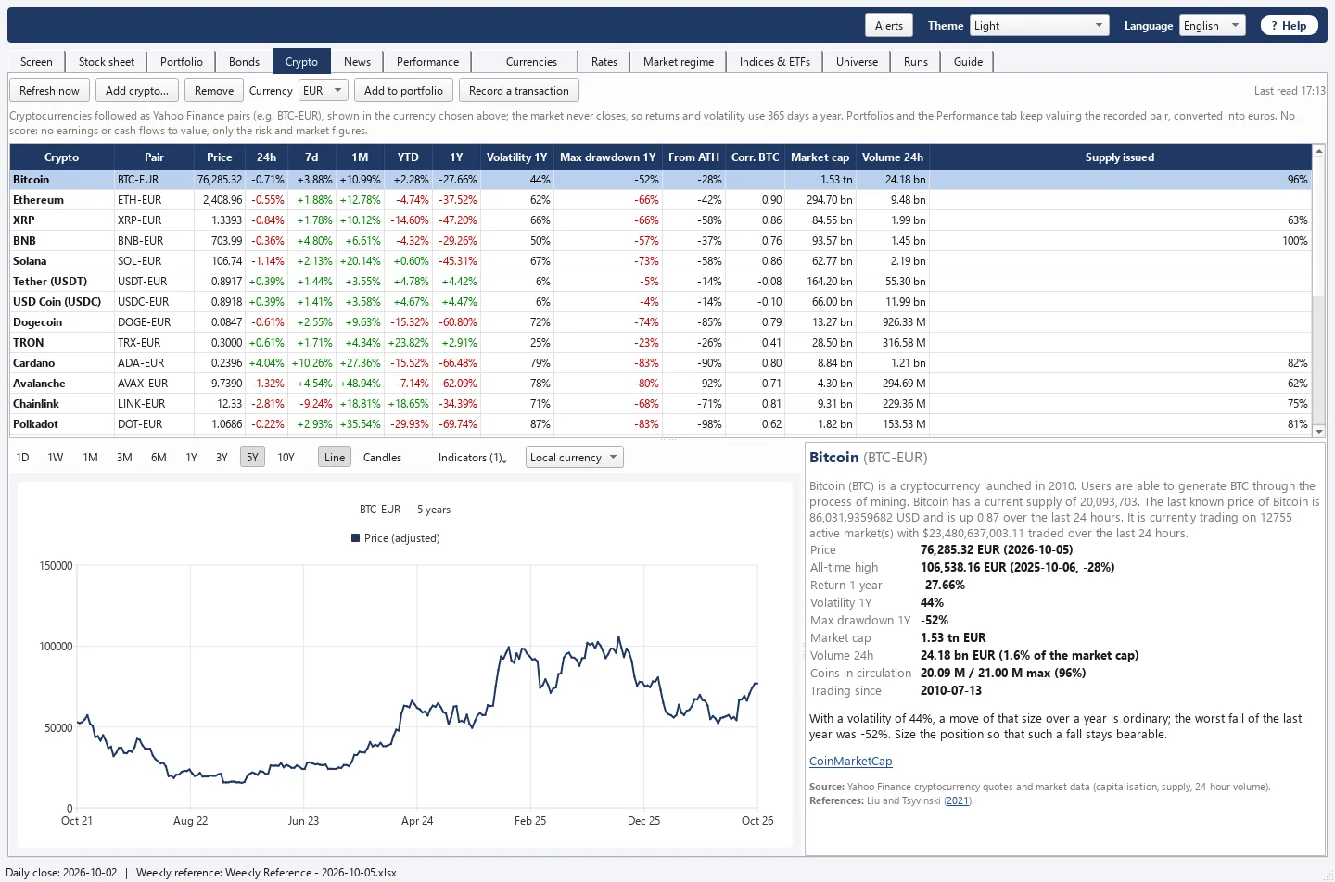This screenshot has width=1335, height=882.
Task: Select the 5Y chart range
Action: click(x=252, y=457)
